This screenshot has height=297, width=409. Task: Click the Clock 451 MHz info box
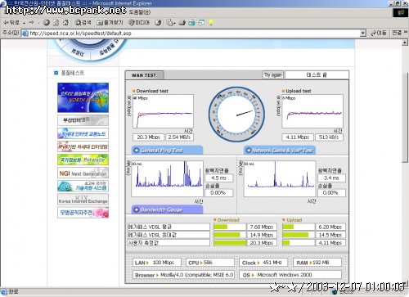263,263
